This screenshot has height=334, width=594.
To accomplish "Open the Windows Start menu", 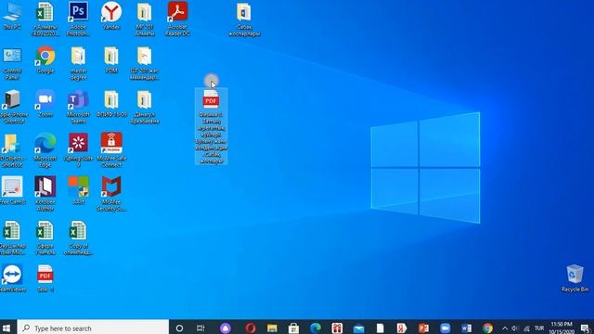I will click(6, 328).
